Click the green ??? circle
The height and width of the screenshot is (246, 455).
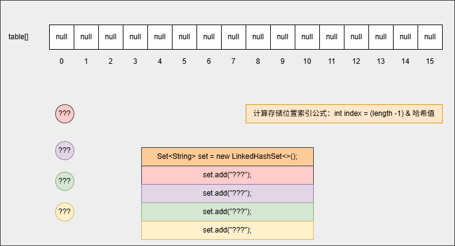(64, 182)
